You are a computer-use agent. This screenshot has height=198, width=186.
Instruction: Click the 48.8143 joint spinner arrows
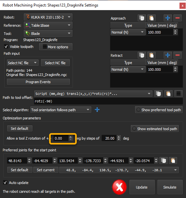pyautogui.click(x=29, y=160)
